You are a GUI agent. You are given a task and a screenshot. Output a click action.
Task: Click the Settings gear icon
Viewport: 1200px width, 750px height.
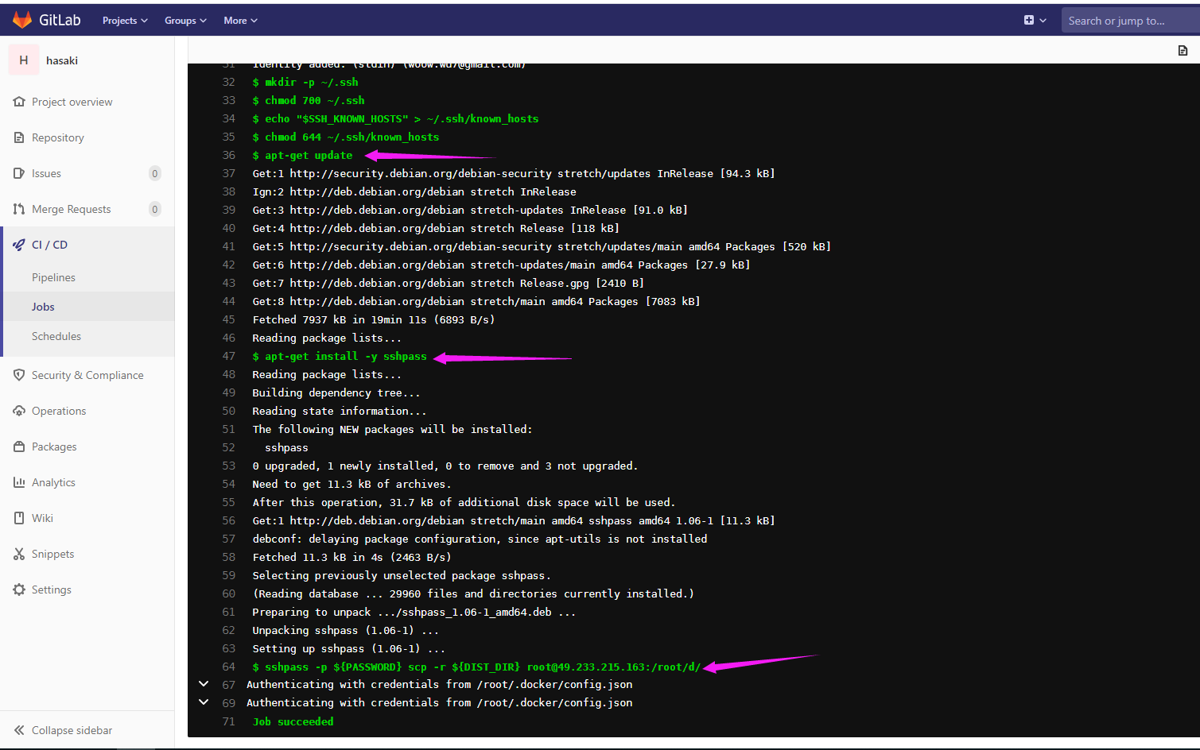point(19,590)
